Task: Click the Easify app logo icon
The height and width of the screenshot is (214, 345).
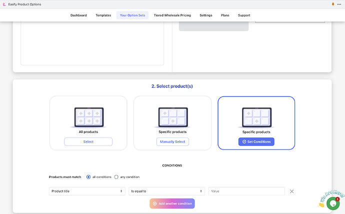Action: tap(4, 4)
